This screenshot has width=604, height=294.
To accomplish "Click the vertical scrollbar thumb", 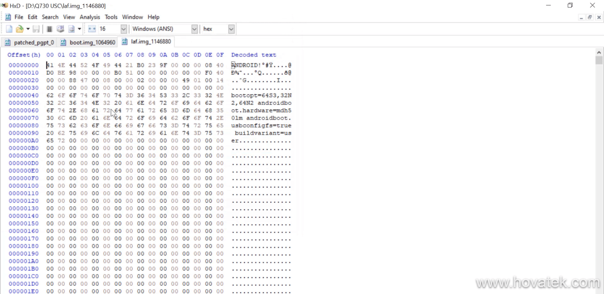I will click(599, 60).
